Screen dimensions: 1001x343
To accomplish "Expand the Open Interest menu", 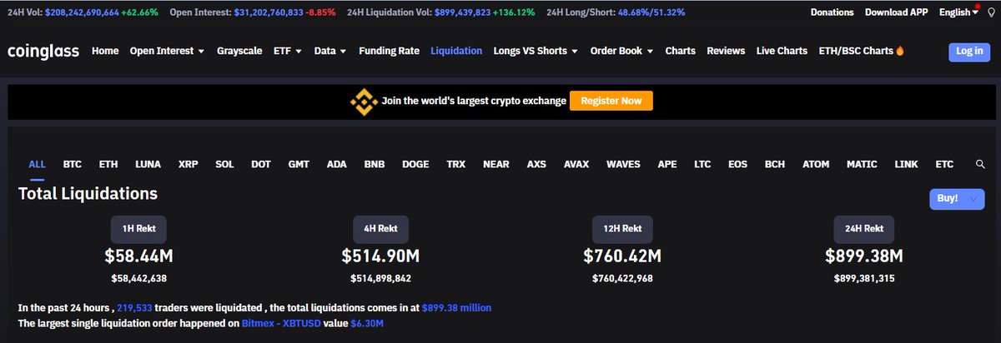I will click(x=167, y=51).
